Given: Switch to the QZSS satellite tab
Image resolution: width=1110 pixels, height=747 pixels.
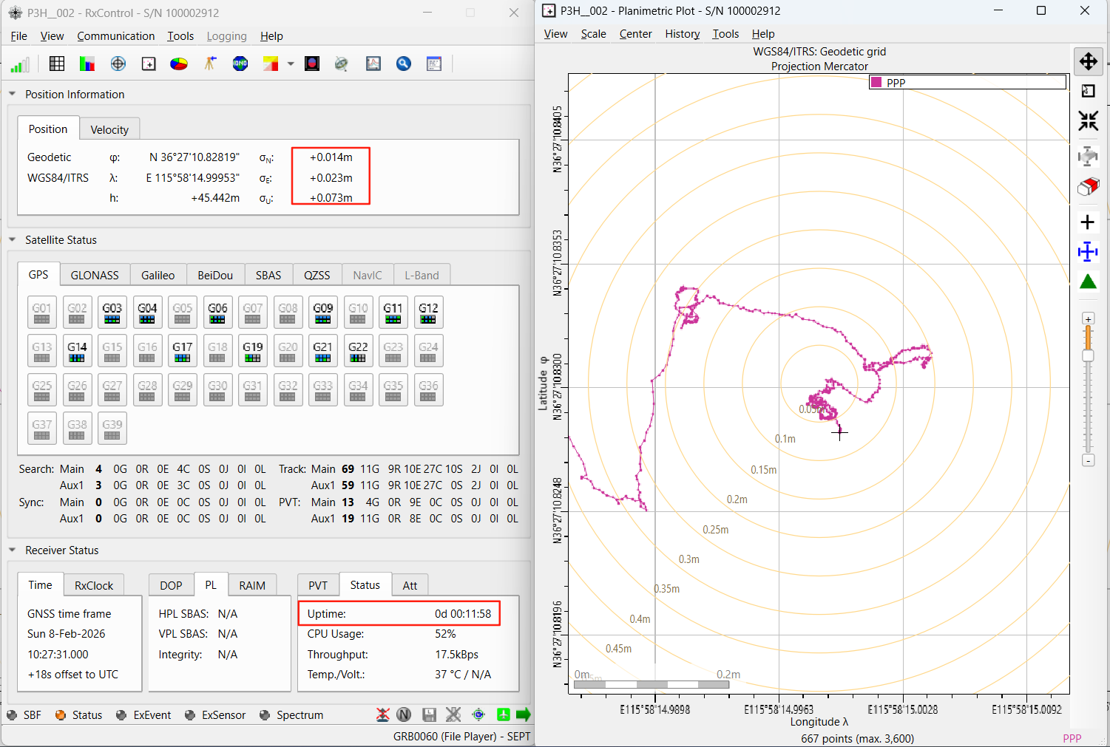Looking at the screenshot, I should (x=317, y=275).
